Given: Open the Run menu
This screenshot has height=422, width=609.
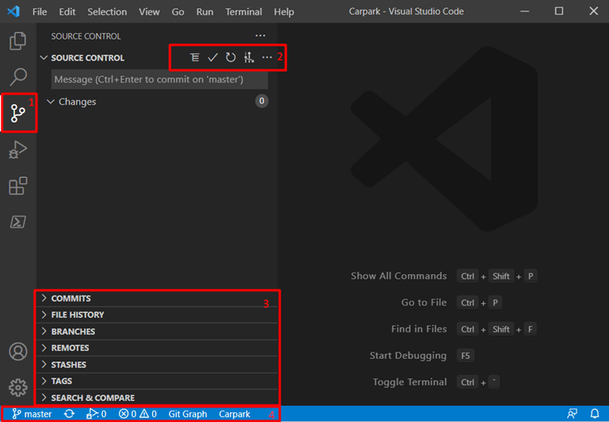Looking at the screenshot, I should point(205,11).
